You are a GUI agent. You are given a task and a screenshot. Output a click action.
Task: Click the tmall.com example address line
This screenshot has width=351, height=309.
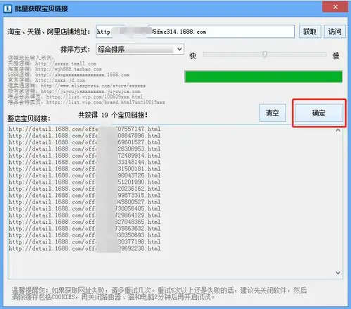[x=52, y=63]
